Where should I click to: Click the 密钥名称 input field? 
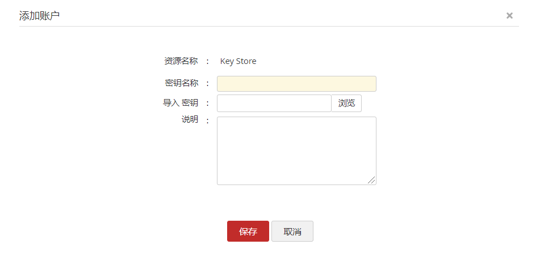pos(296,84)
